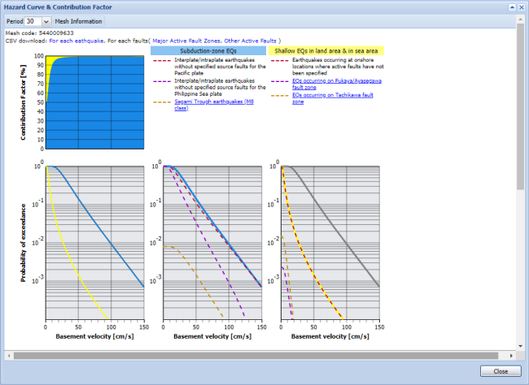Viewport: 529px width, 385px height.
Task: Click the Period value field showing 30
Action: click(x=33, y=20)
